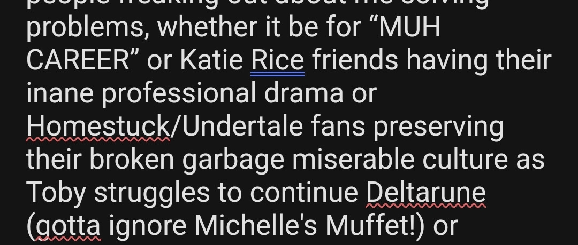
Task: Click the misspelled word Homestuck
Action: [98, 126]
